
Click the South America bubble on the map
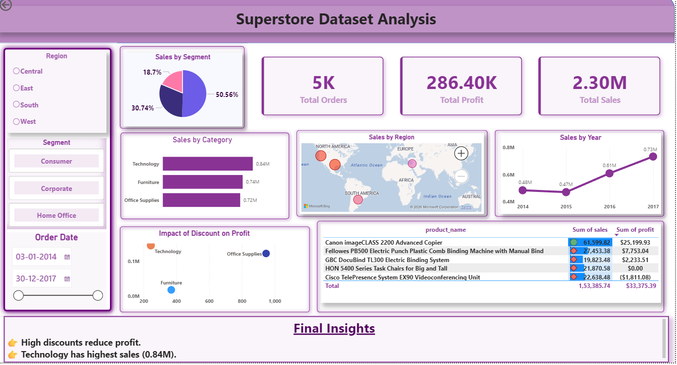pyautogui.click(x=358, y=200)
